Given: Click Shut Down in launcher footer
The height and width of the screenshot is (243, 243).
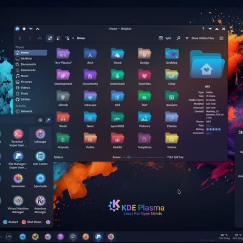Looking at the screenshot, I should tap(32, 222).
